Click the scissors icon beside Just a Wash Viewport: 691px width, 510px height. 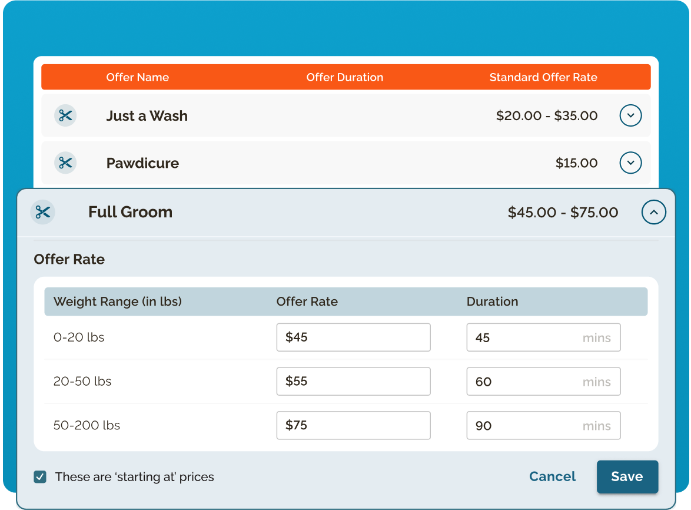65,115
